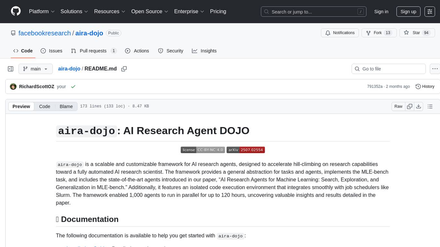Open the arXiv 2507.02554 badge
The height and width of the screenshot is (247, 440).
[246, 150]
